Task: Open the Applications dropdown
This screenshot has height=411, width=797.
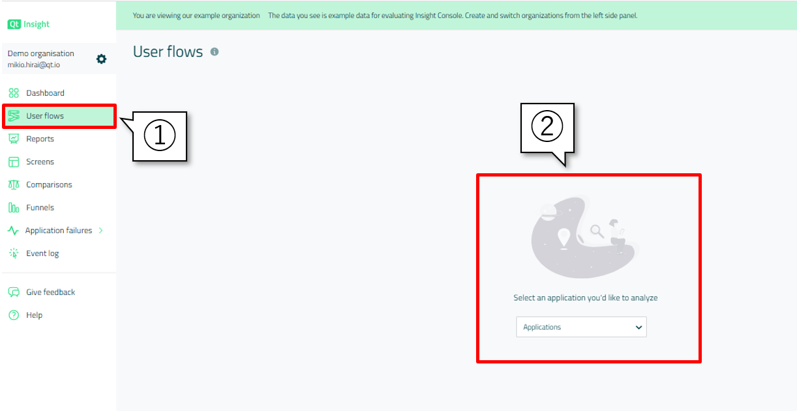Action: point(581,327)
